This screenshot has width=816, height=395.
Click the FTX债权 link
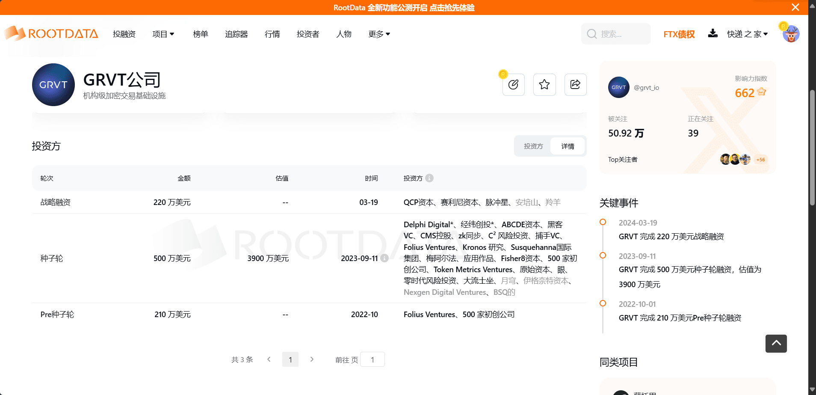[x=679, y=34]
